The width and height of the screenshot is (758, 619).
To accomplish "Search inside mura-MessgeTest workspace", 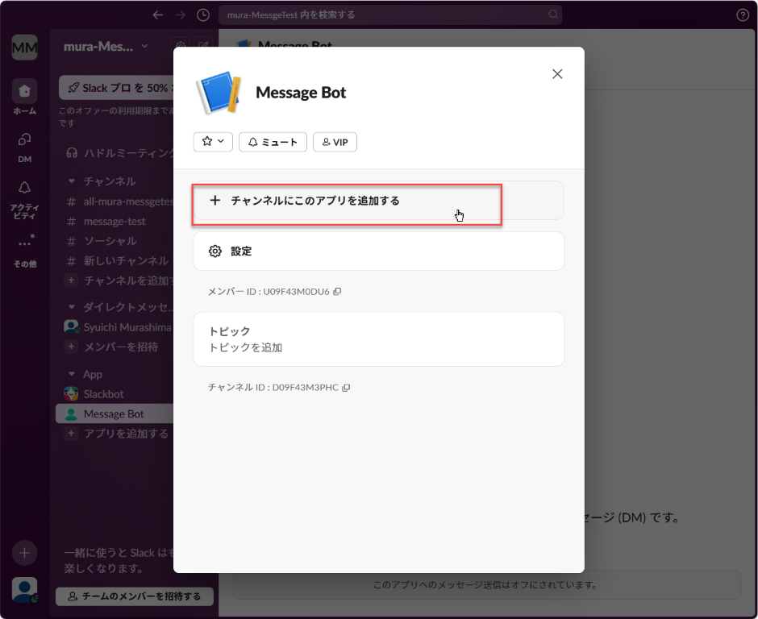I will click(x=390, y=15).
